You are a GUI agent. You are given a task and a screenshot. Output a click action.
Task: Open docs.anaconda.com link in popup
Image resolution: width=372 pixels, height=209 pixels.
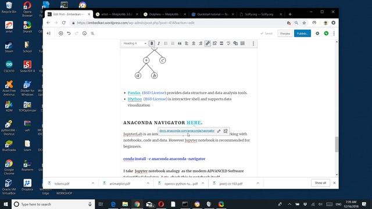pyautogui.click(x=187, y=131)
